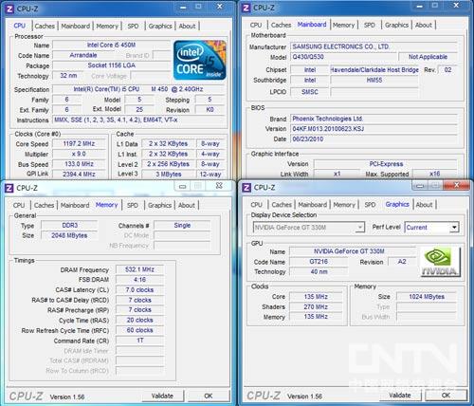The height and width of the screenshot is (406, 474).
Task: Switch to Caches tab in the CPU window
Action: click(45, 27)
